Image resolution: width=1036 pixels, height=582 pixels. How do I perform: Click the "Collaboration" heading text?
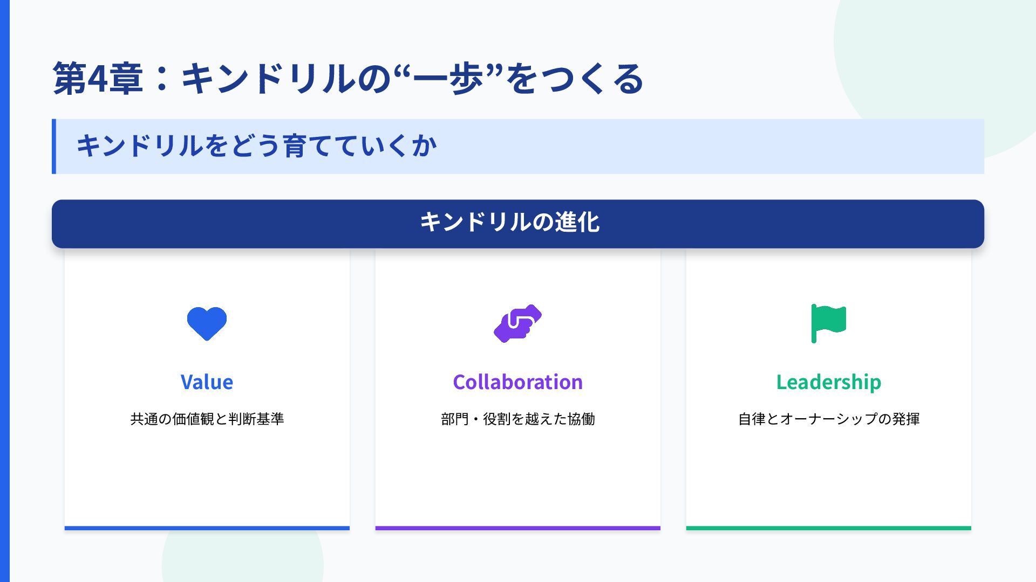pyautogui.click(x=517, y=382)
